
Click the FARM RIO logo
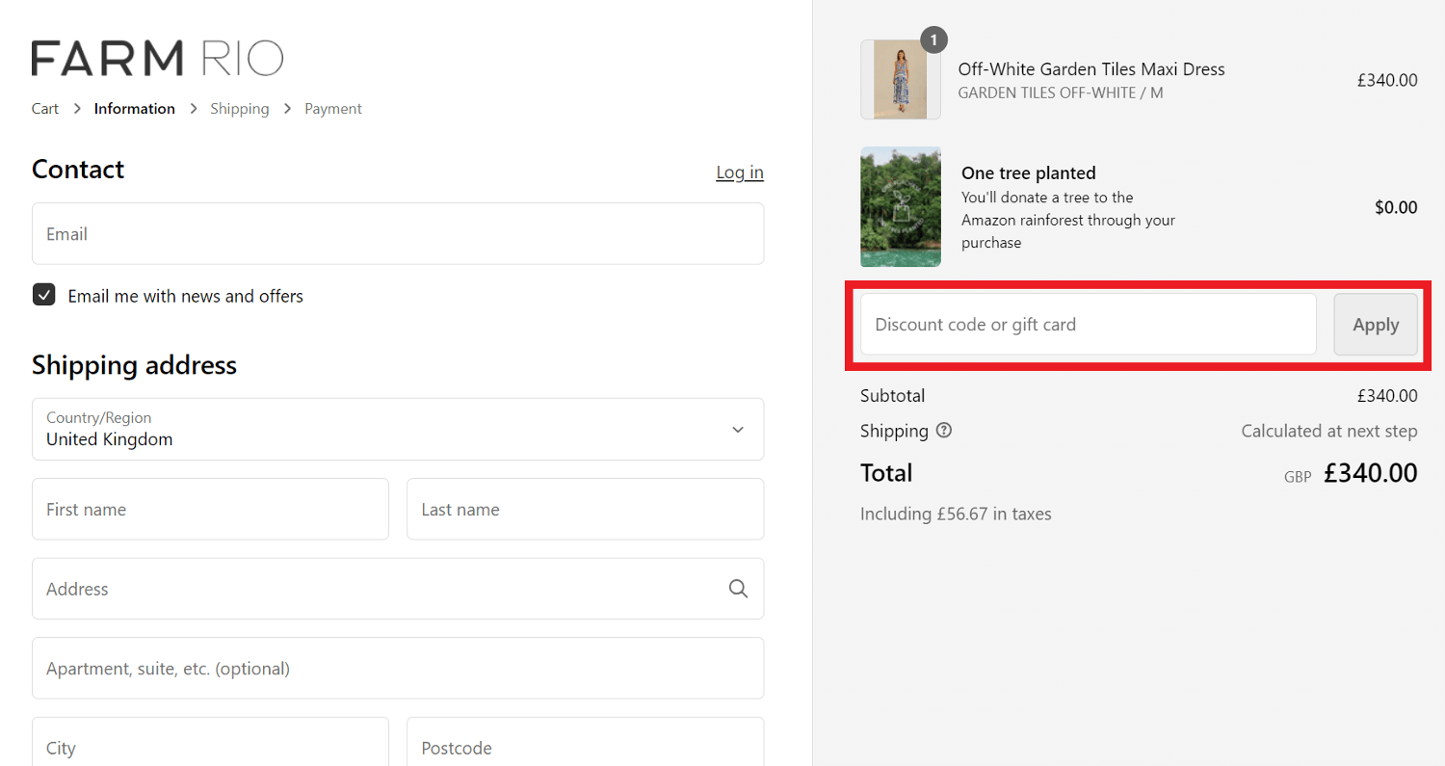click(157, 58)
